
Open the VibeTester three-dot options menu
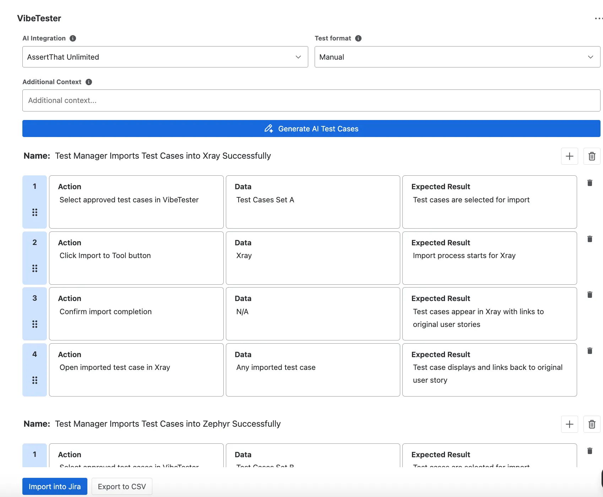click(598, 18)
